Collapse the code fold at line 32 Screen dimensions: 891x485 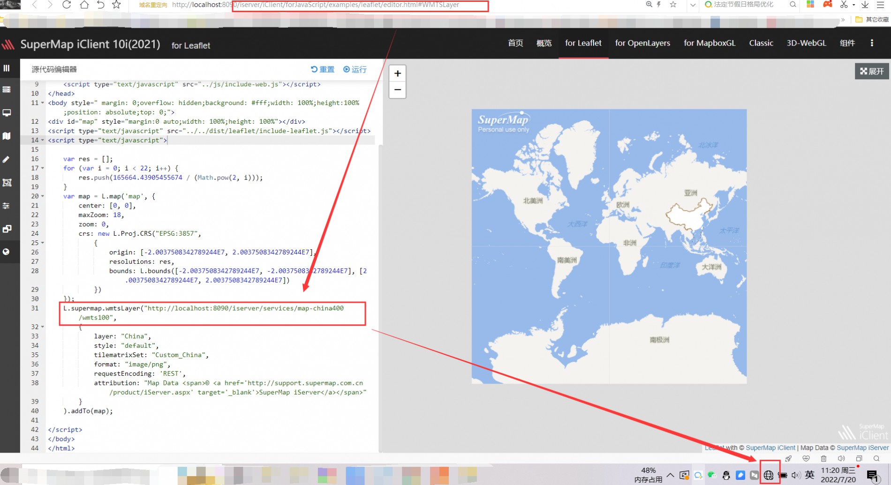[43, 327]
